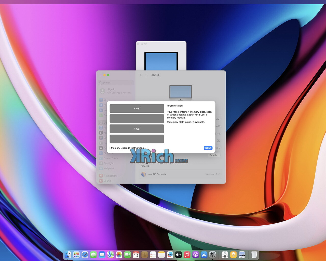Screen dimensions: 326x261
Task: Launch the Notes app
Action: (x=161, y=255)
